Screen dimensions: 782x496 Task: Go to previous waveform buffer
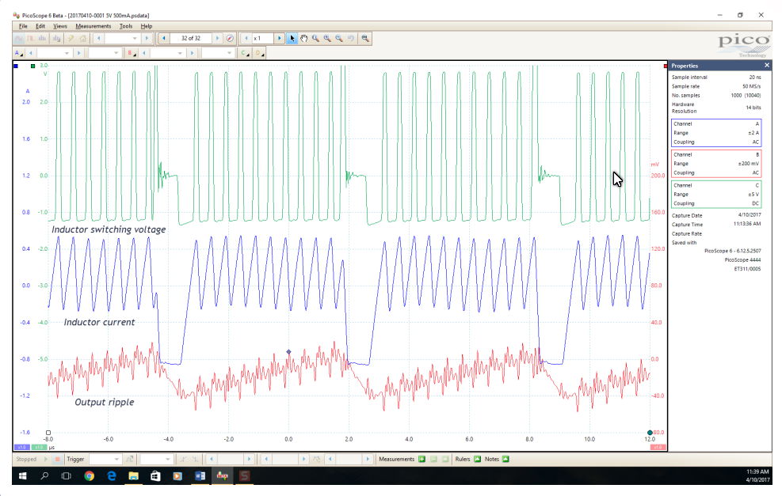pyautogui.click(x=163, y=38)
